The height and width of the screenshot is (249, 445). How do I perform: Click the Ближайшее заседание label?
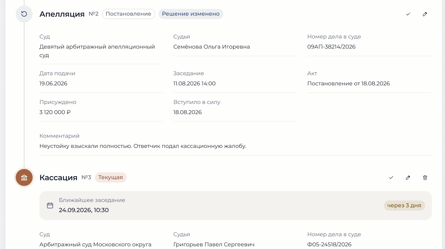pos(92,200)
